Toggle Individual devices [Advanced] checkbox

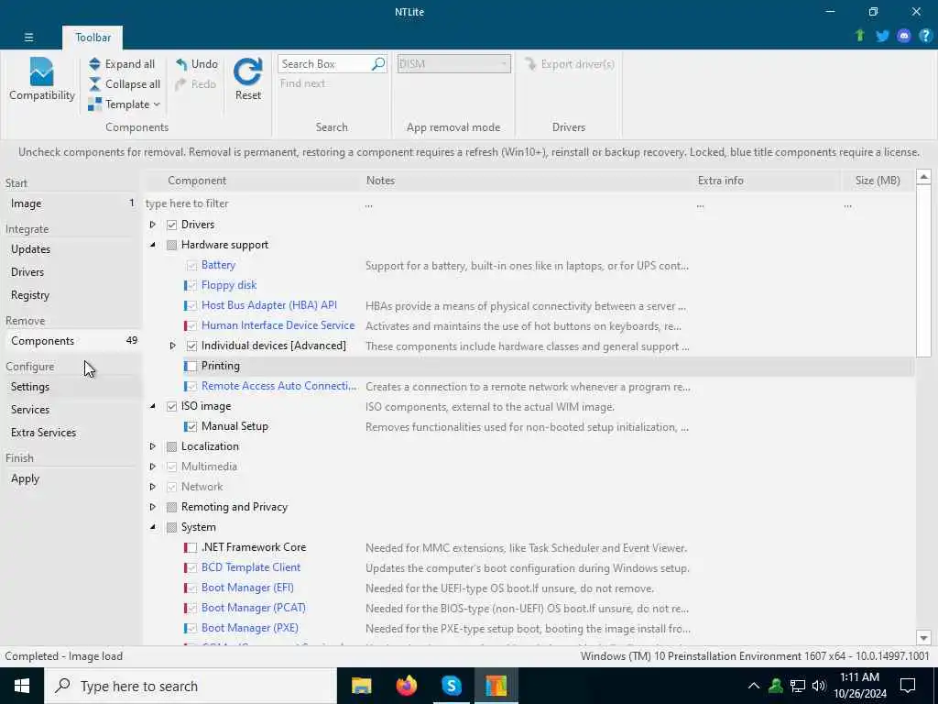[x=191, y=346]
